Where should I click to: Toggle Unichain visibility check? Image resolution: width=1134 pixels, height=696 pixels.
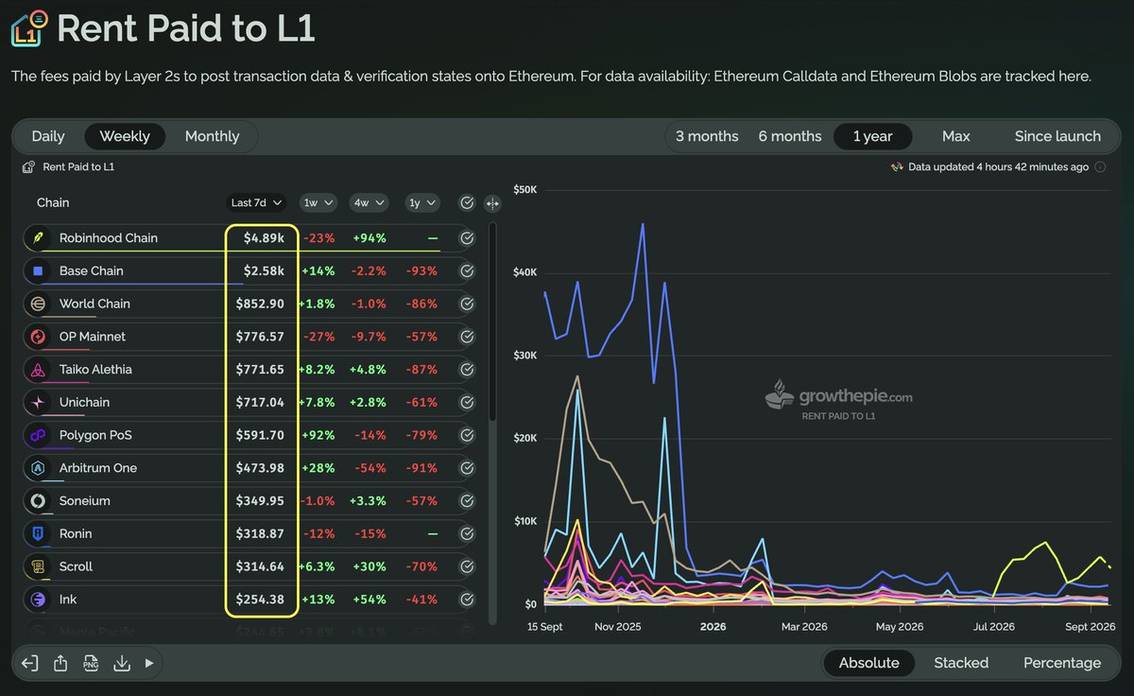click(467, 403)
